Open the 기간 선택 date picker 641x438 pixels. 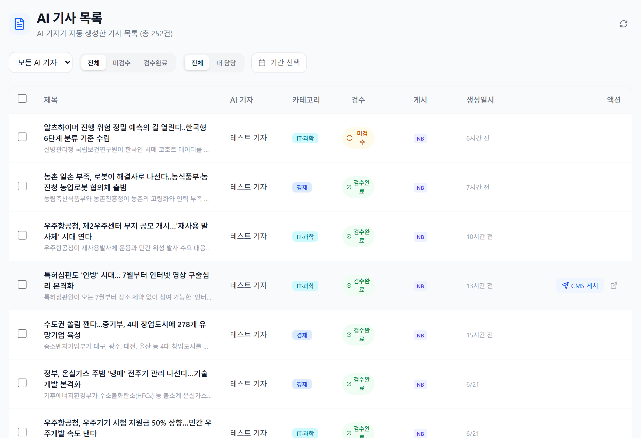pos(279,63)
